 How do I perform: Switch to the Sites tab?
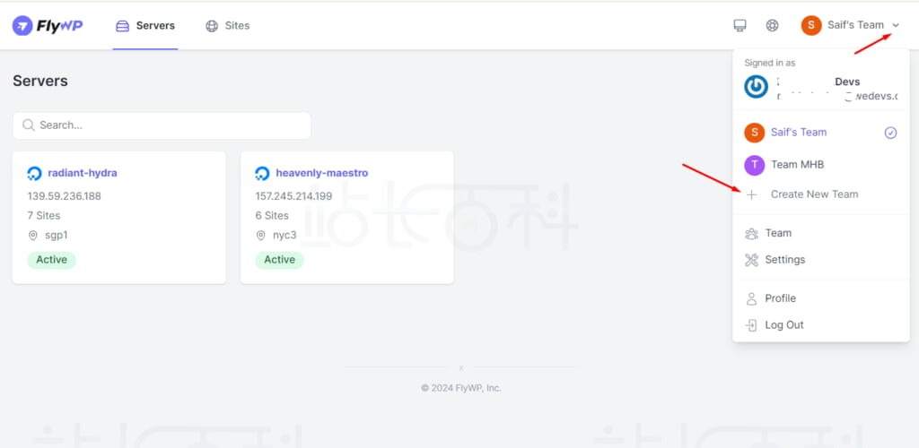pyautogui.click(x=227, y=26)
